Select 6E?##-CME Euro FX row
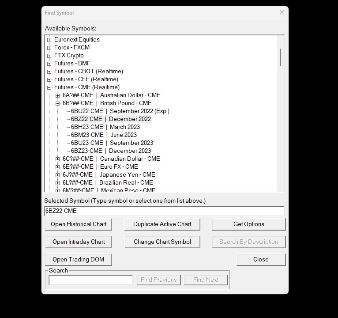This screenshot has width=338, height=318. 100,167
